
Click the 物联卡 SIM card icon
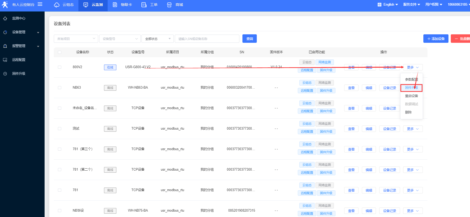(115, 5)
